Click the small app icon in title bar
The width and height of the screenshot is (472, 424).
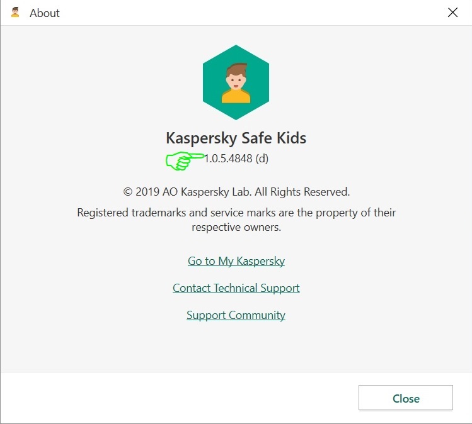[x=15, y=12]
